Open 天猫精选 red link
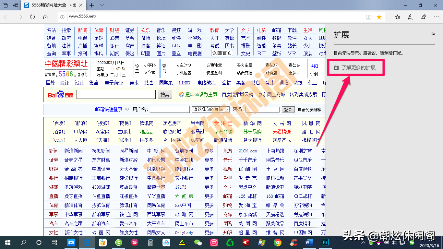The image size is (443, 249). click(x=282, y=132)
